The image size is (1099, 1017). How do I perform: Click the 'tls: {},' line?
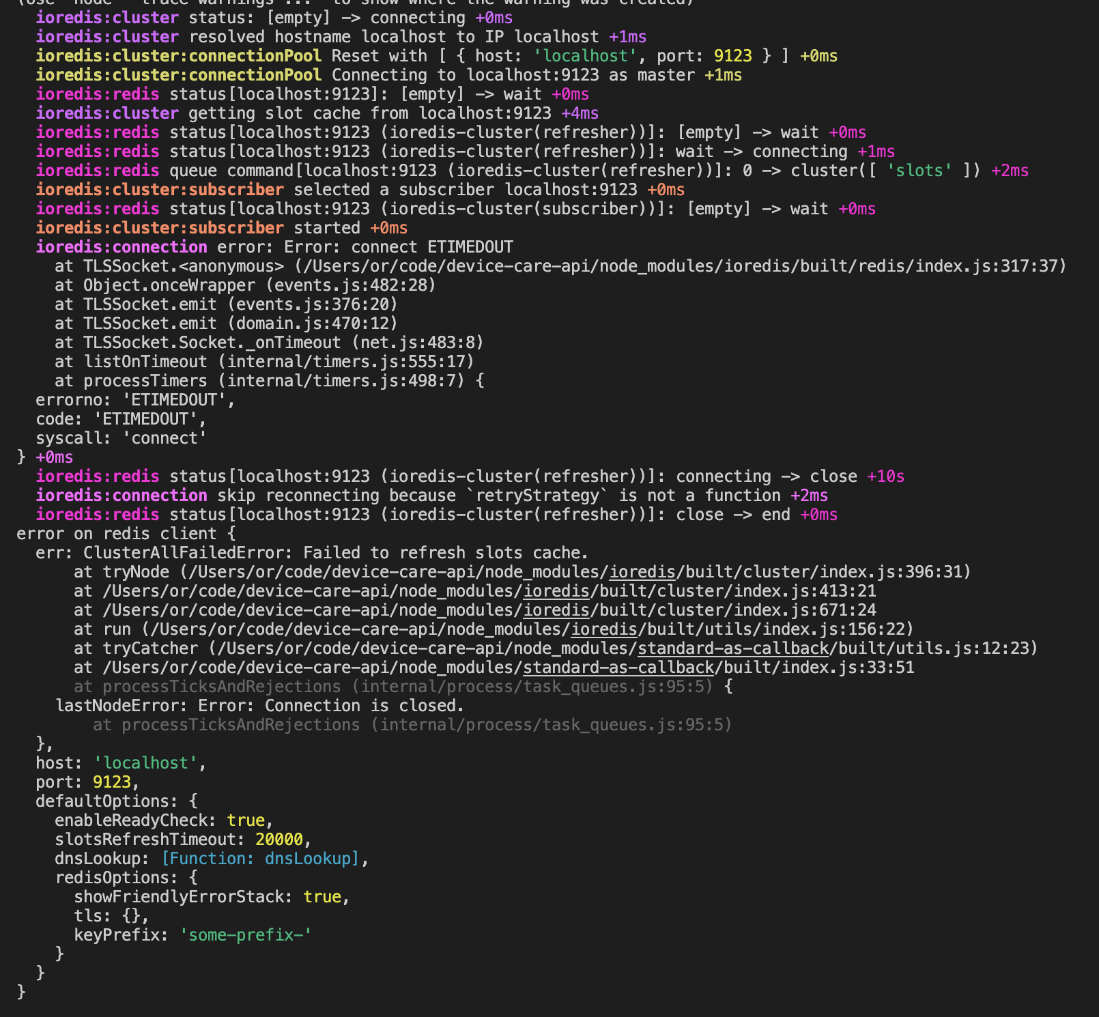[111, 916]
